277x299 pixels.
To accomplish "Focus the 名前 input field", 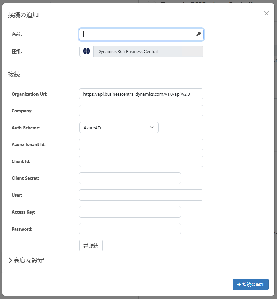I will click(141, 34).
